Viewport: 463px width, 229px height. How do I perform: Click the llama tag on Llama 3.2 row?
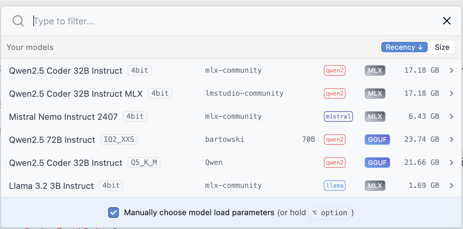[x=335, y=186]
